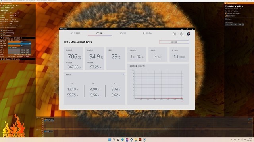The image size is (254, 142).
Task: Toggle GPU monitoring checkbox
Action: 2,33
